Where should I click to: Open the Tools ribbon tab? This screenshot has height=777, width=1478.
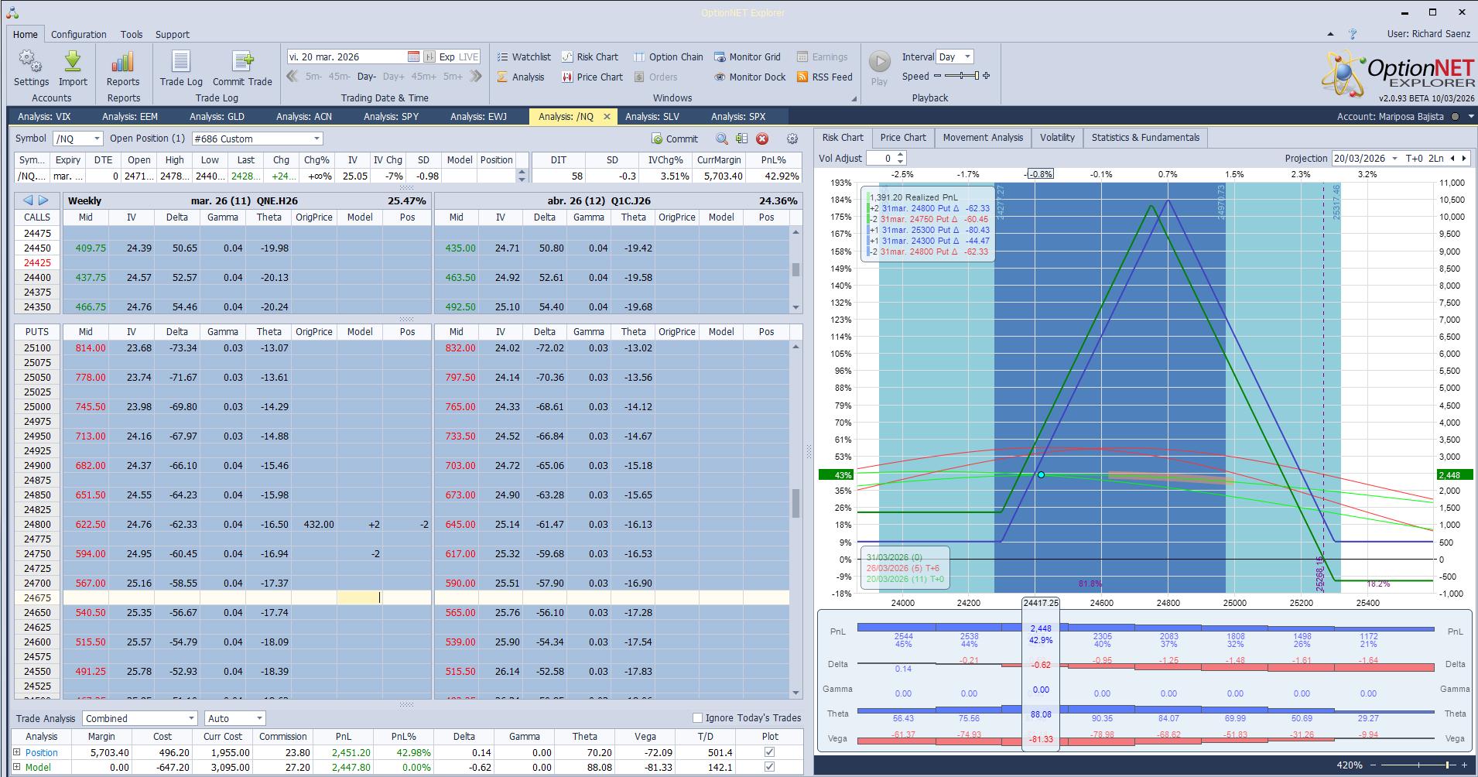(132, 34)
